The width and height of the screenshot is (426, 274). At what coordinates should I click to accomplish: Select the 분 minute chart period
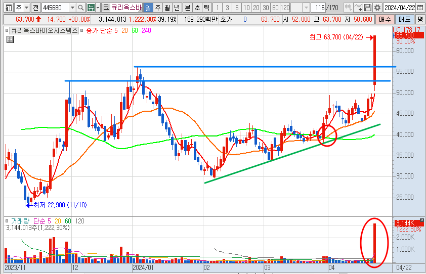(x=188, y=8)
